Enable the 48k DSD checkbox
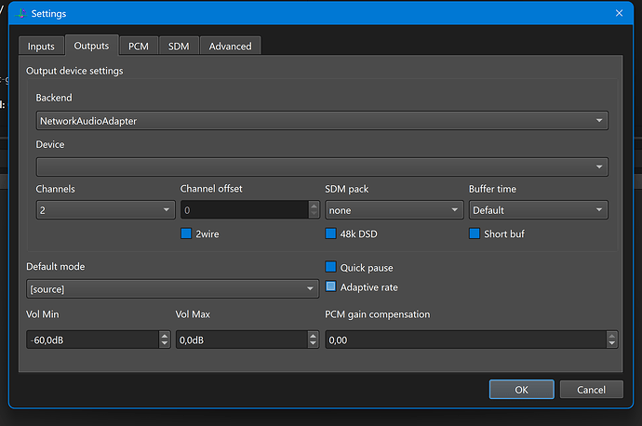This screenshot has width=642, height=426. click(x=331, y=233)
